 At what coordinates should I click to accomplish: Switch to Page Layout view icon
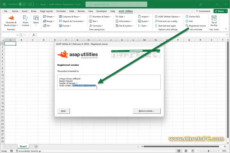(x=186, y=151)
